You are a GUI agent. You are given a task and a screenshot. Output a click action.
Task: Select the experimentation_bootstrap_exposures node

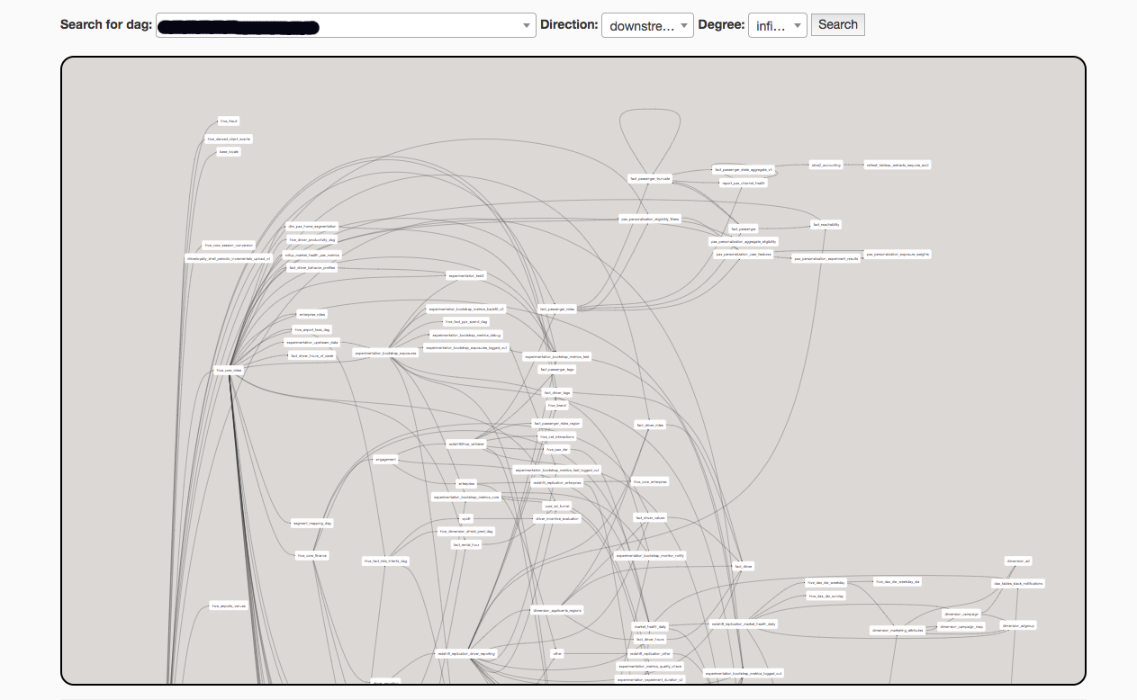(385, 353)
